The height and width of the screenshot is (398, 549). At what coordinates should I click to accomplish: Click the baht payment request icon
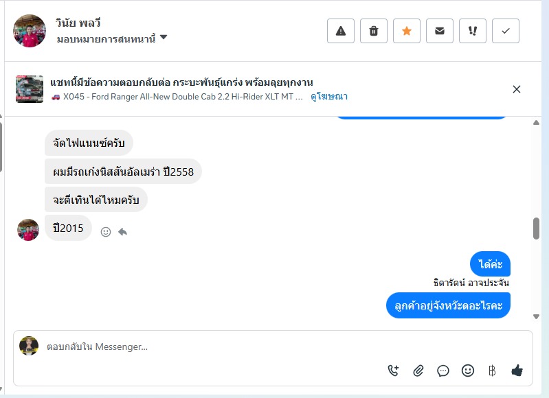point(492,371)
